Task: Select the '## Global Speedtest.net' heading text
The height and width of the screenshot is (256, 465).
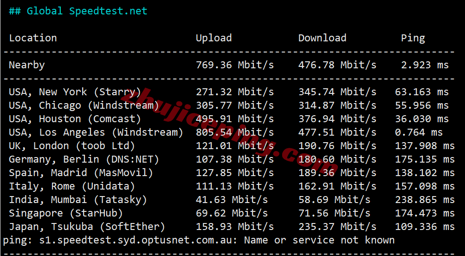Action: click(78, 11)
